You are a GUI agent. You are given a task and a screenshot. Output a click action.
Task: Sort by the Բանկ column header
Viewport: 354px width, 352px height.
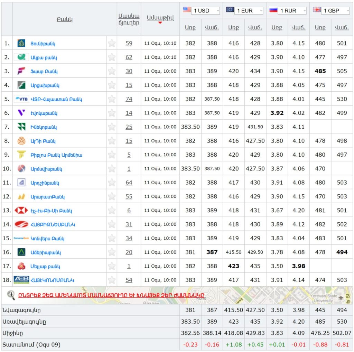click(x=65, y=19)
